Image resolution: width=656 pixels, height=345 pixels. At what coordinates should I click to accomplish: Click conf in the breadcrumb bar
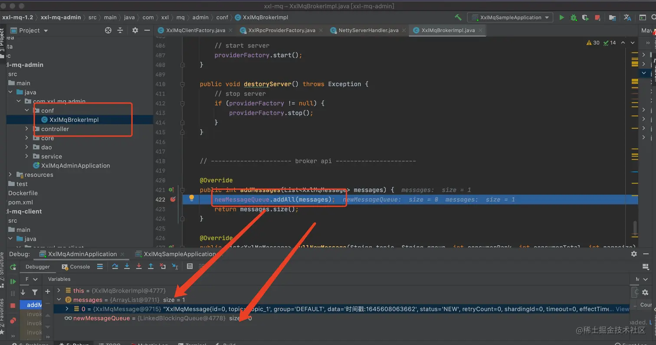pyautogui.click(x=222, y=17)
